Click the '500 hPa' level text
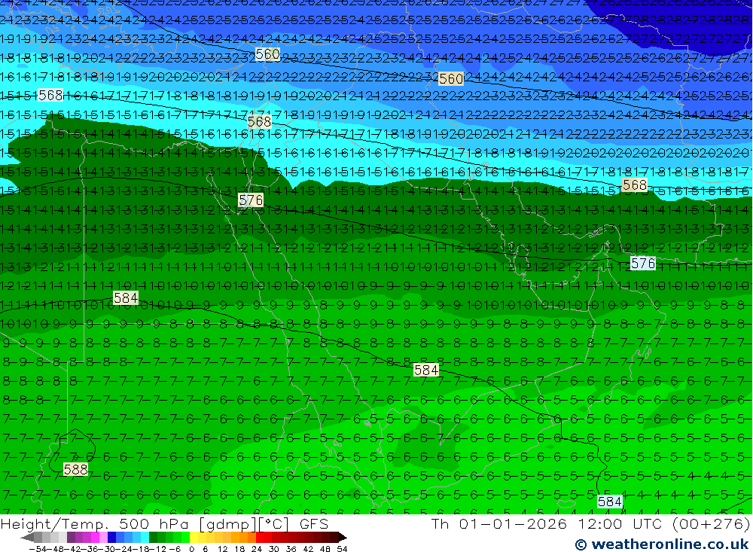This screenshot has width=753, height=552. [154, 523]
